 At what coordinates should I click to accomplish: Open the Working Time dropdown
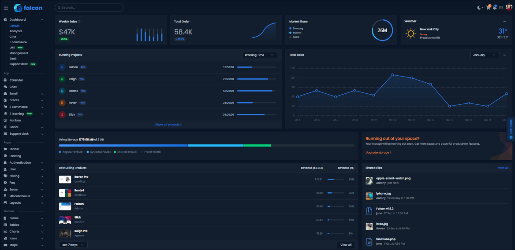[259, 55]
